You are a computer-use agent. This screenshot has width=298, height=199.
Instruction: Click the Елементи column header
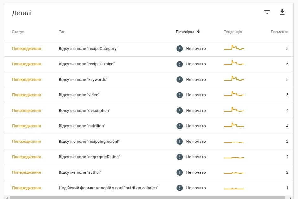pos(279,32)
